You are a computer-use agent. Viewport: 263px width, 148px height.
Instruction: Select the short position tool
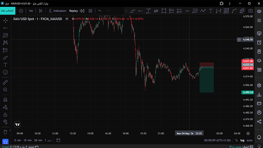(x=179, y=11)
